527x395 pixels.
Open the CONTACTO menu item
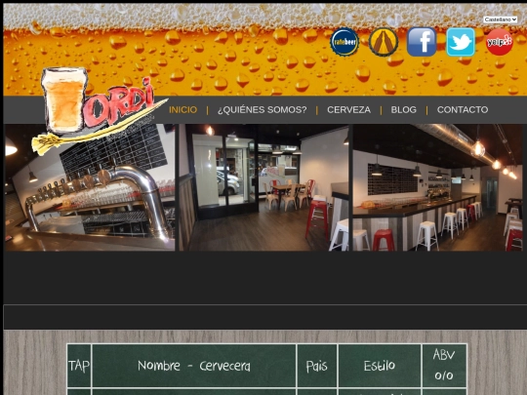(463, 109)
